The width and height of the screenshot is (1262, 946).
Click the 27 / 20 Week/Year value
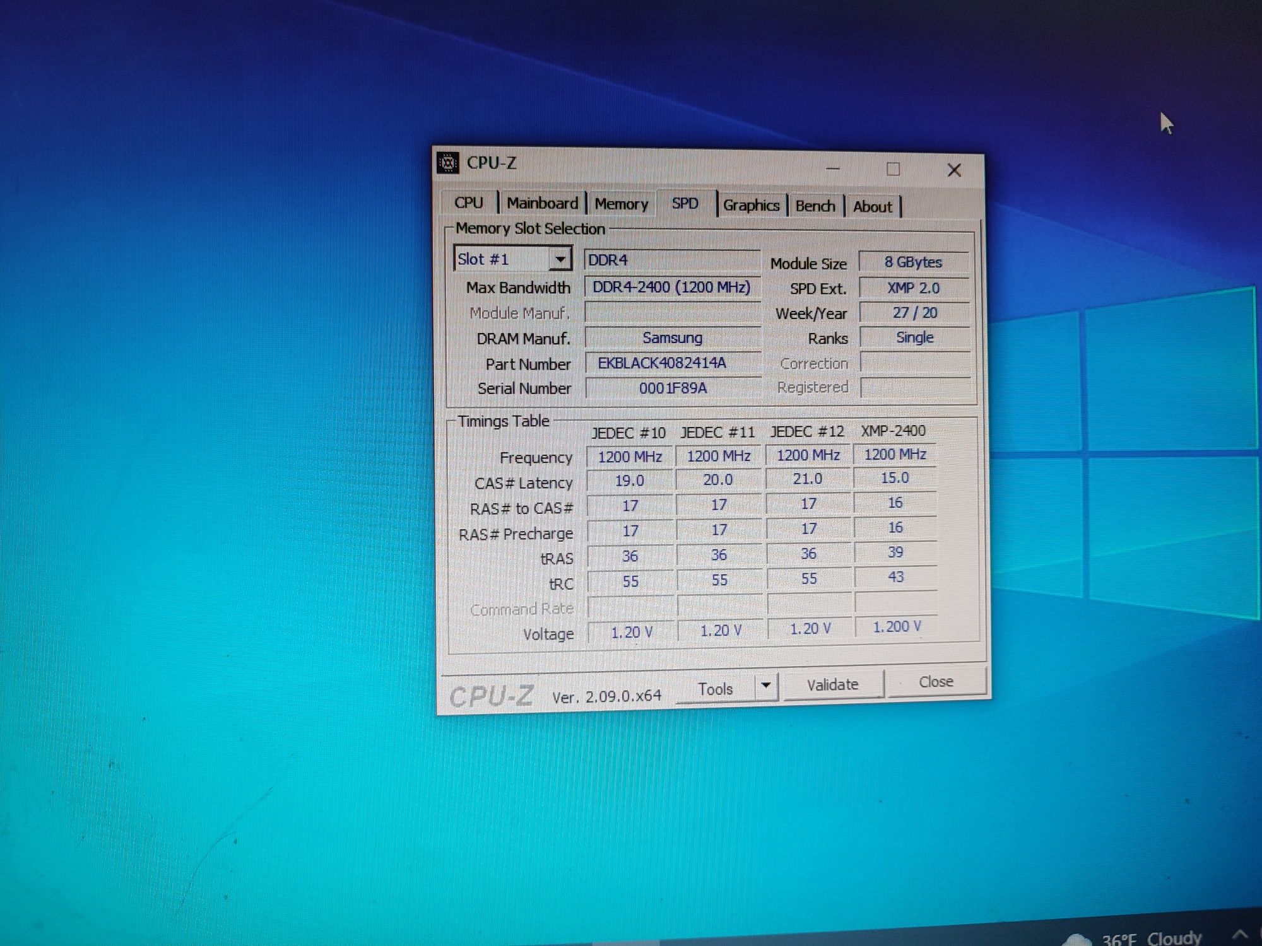coord(914,312)
